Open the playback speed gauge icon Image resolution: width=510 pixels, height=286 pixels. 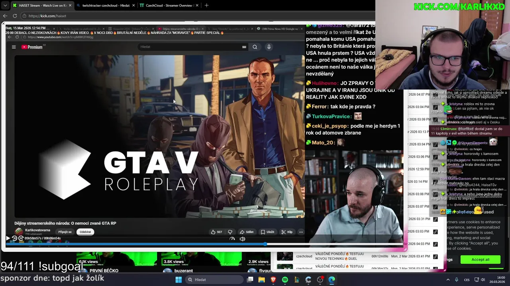[x=232, y=239]
